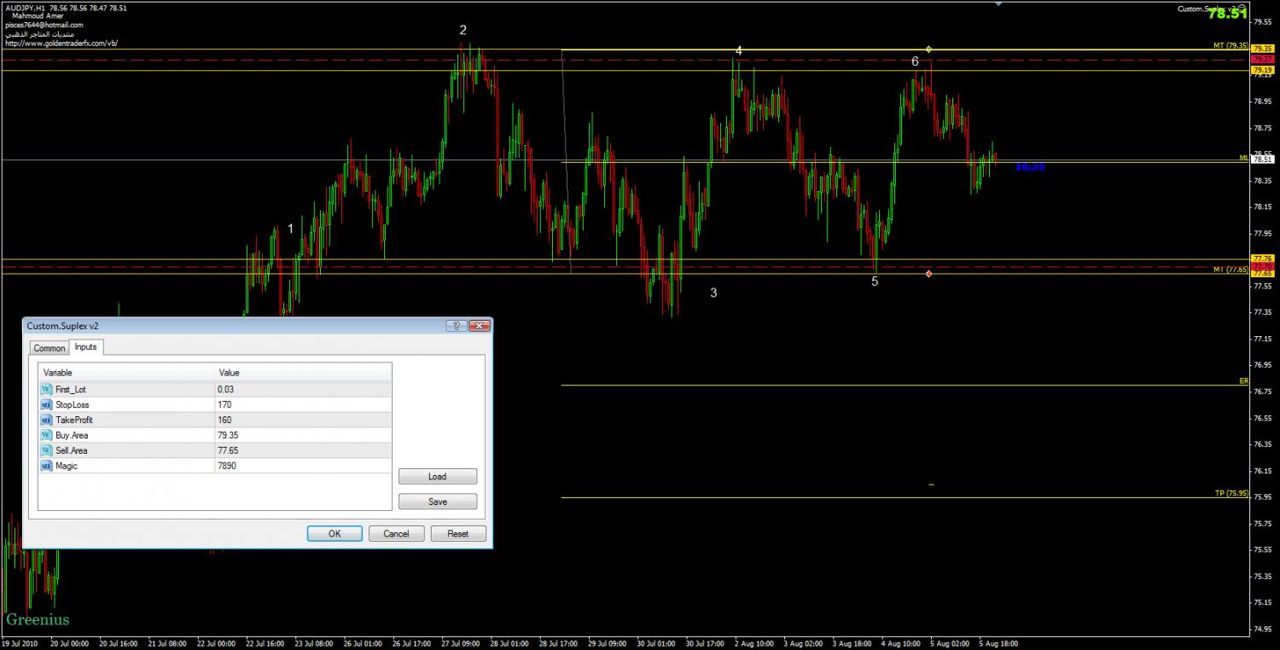Click the StopLoss integer type icon
Screen dimensions: 1280x650
click(x=46, y=404)
